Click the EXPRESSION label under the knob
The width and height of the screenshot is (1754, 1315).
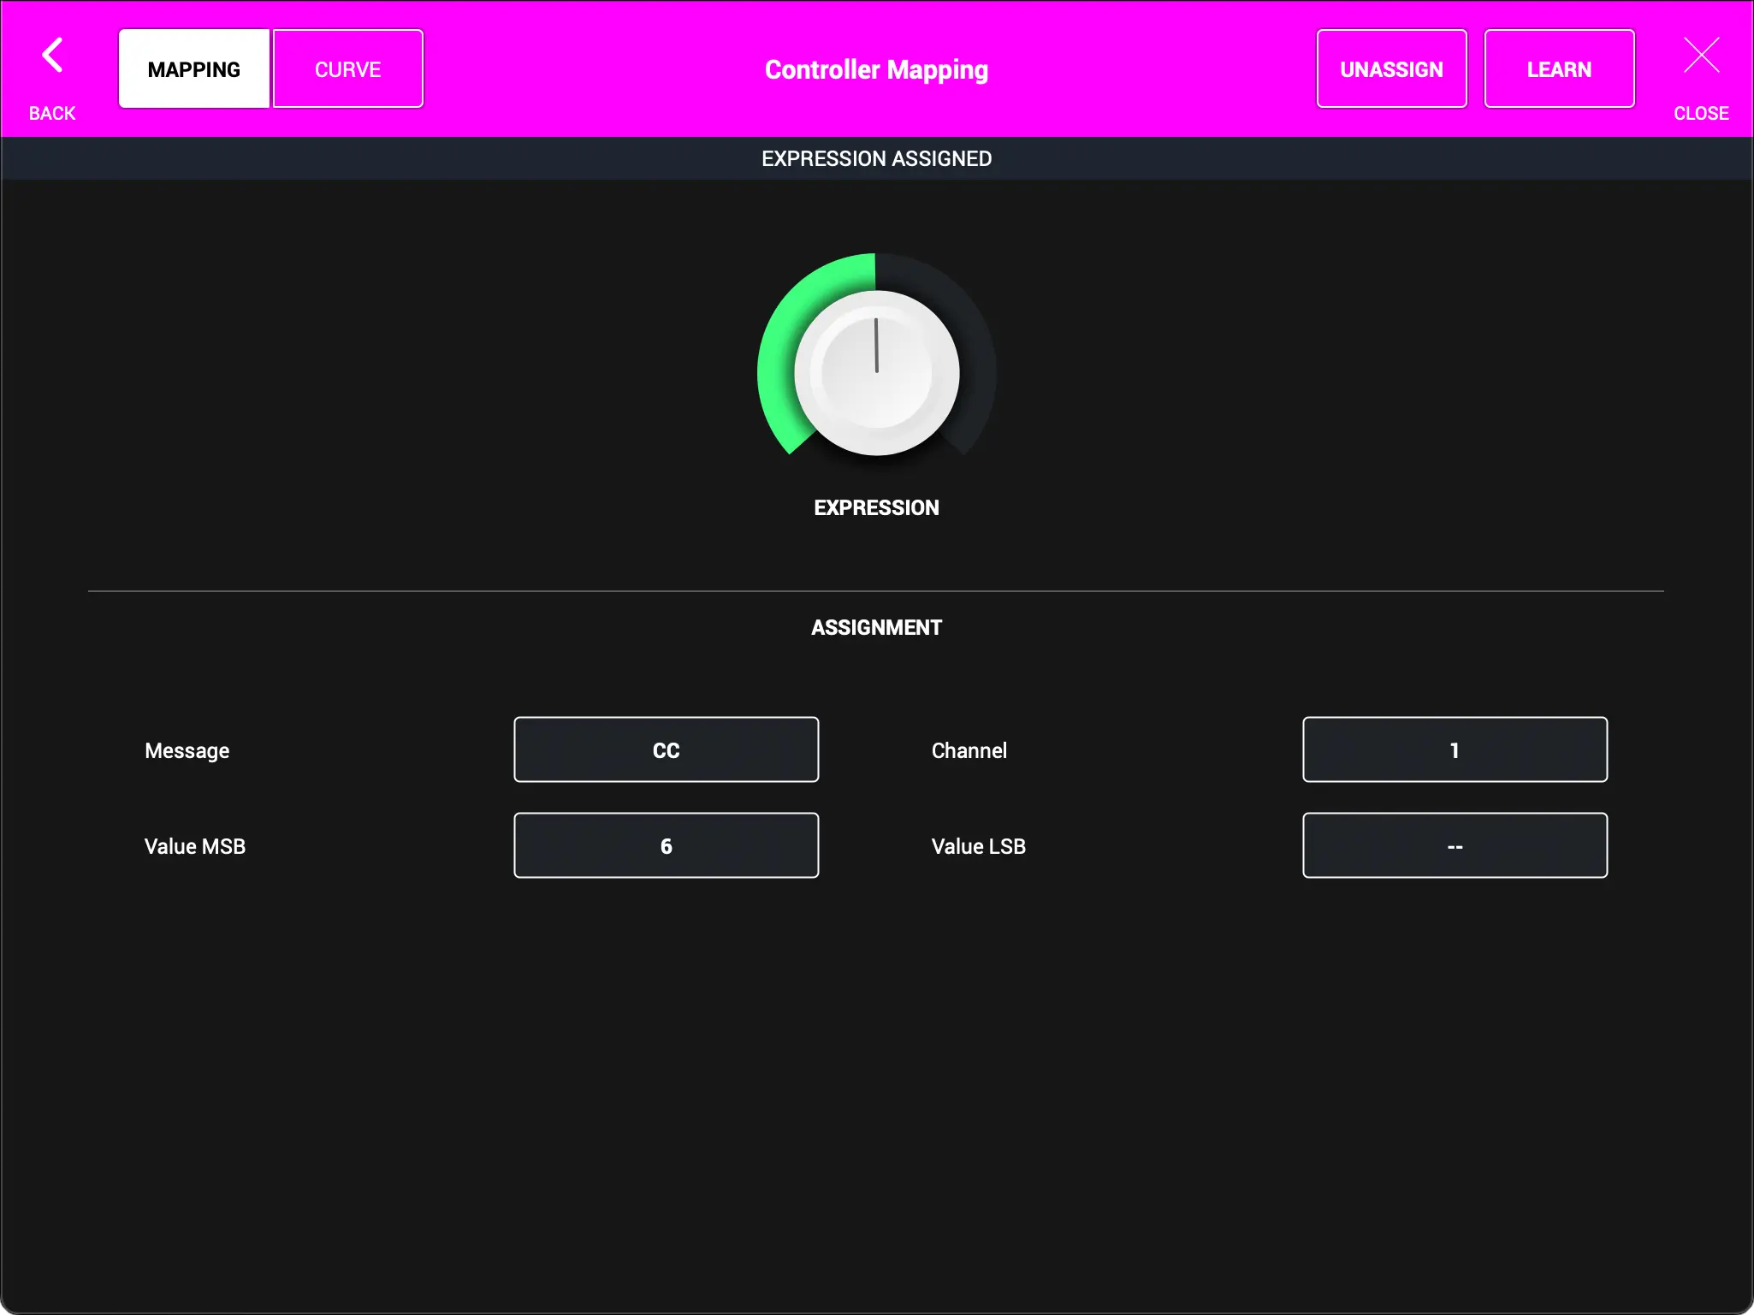pos(876,508)
